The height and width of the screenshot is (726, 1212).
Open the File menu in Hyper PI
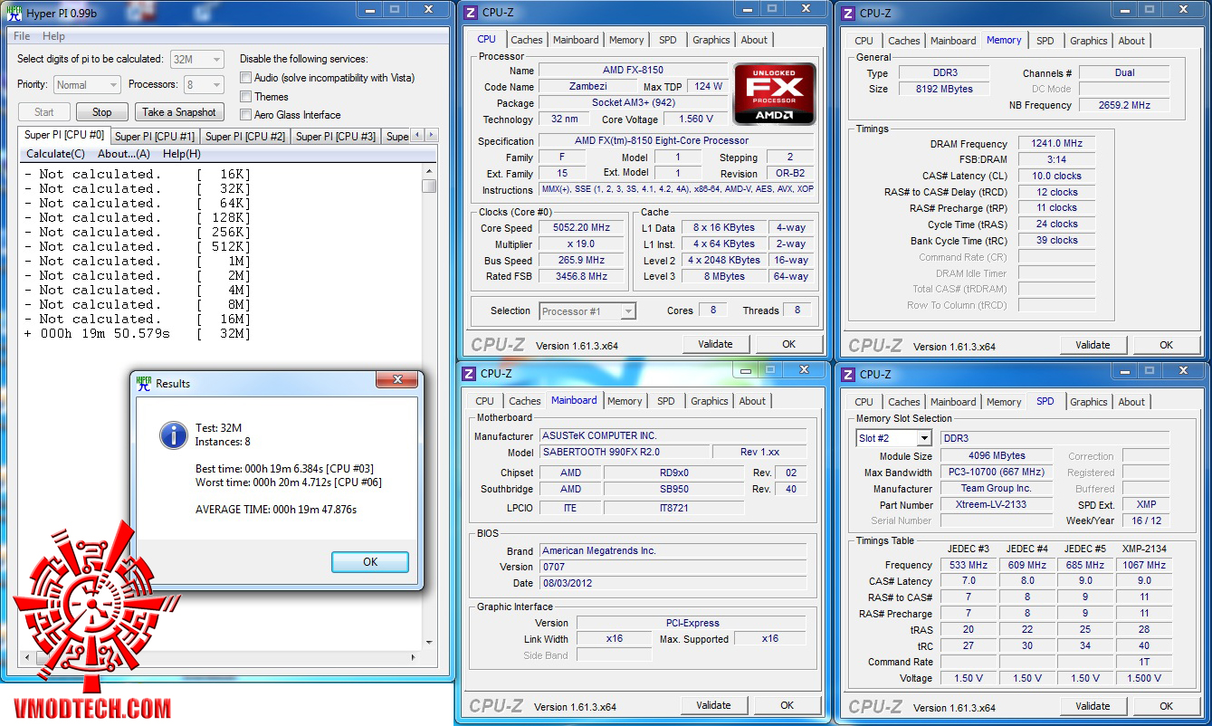(x=22, y=36)
